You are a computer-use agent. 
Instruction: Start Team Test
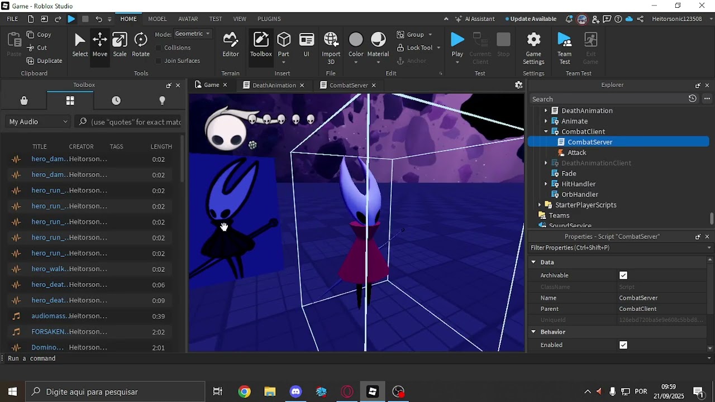564,45
